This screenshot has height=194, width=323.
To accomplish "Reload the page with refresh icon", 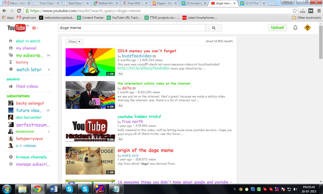I will [19, 11].
